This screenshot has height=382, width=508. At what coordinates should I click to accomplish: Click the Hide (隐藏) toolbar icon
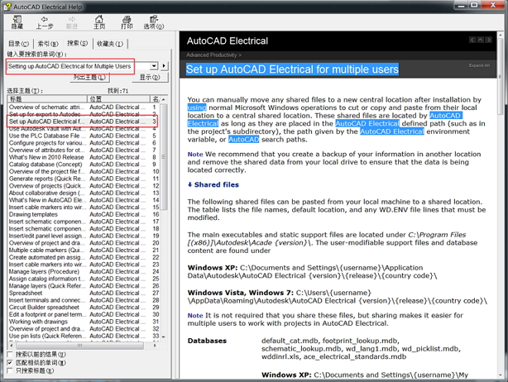pyautogui.click(x=17, y=22)
